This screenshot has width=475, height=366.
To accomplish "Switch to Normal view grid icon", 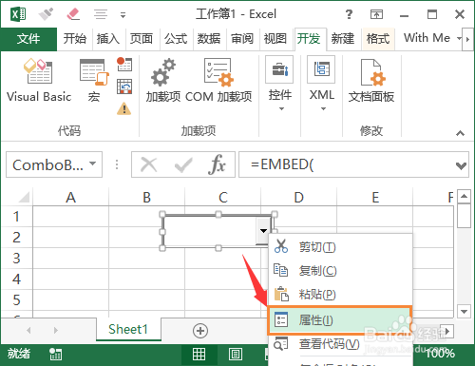I will pos(199,355).
